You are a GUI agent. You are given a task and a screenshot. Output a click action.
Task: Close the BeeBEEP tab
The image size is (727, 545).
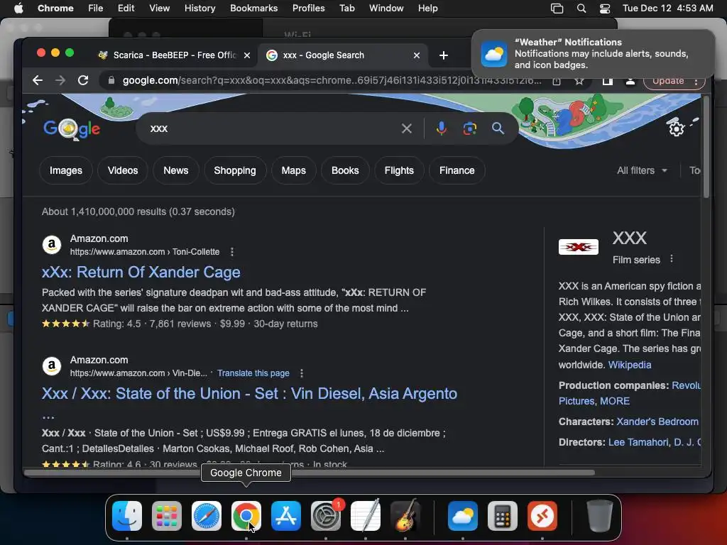tap(247, 55)
